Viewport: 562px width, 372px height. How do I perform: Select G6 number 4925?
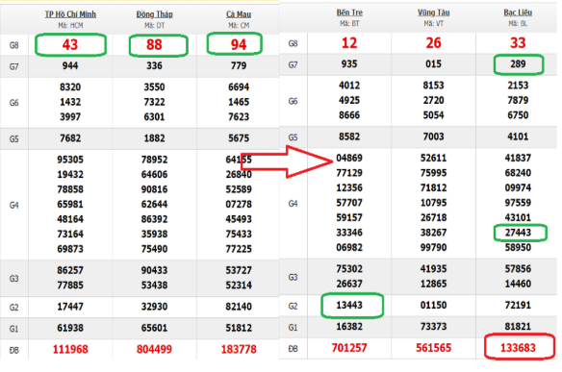tap(349, 100)
